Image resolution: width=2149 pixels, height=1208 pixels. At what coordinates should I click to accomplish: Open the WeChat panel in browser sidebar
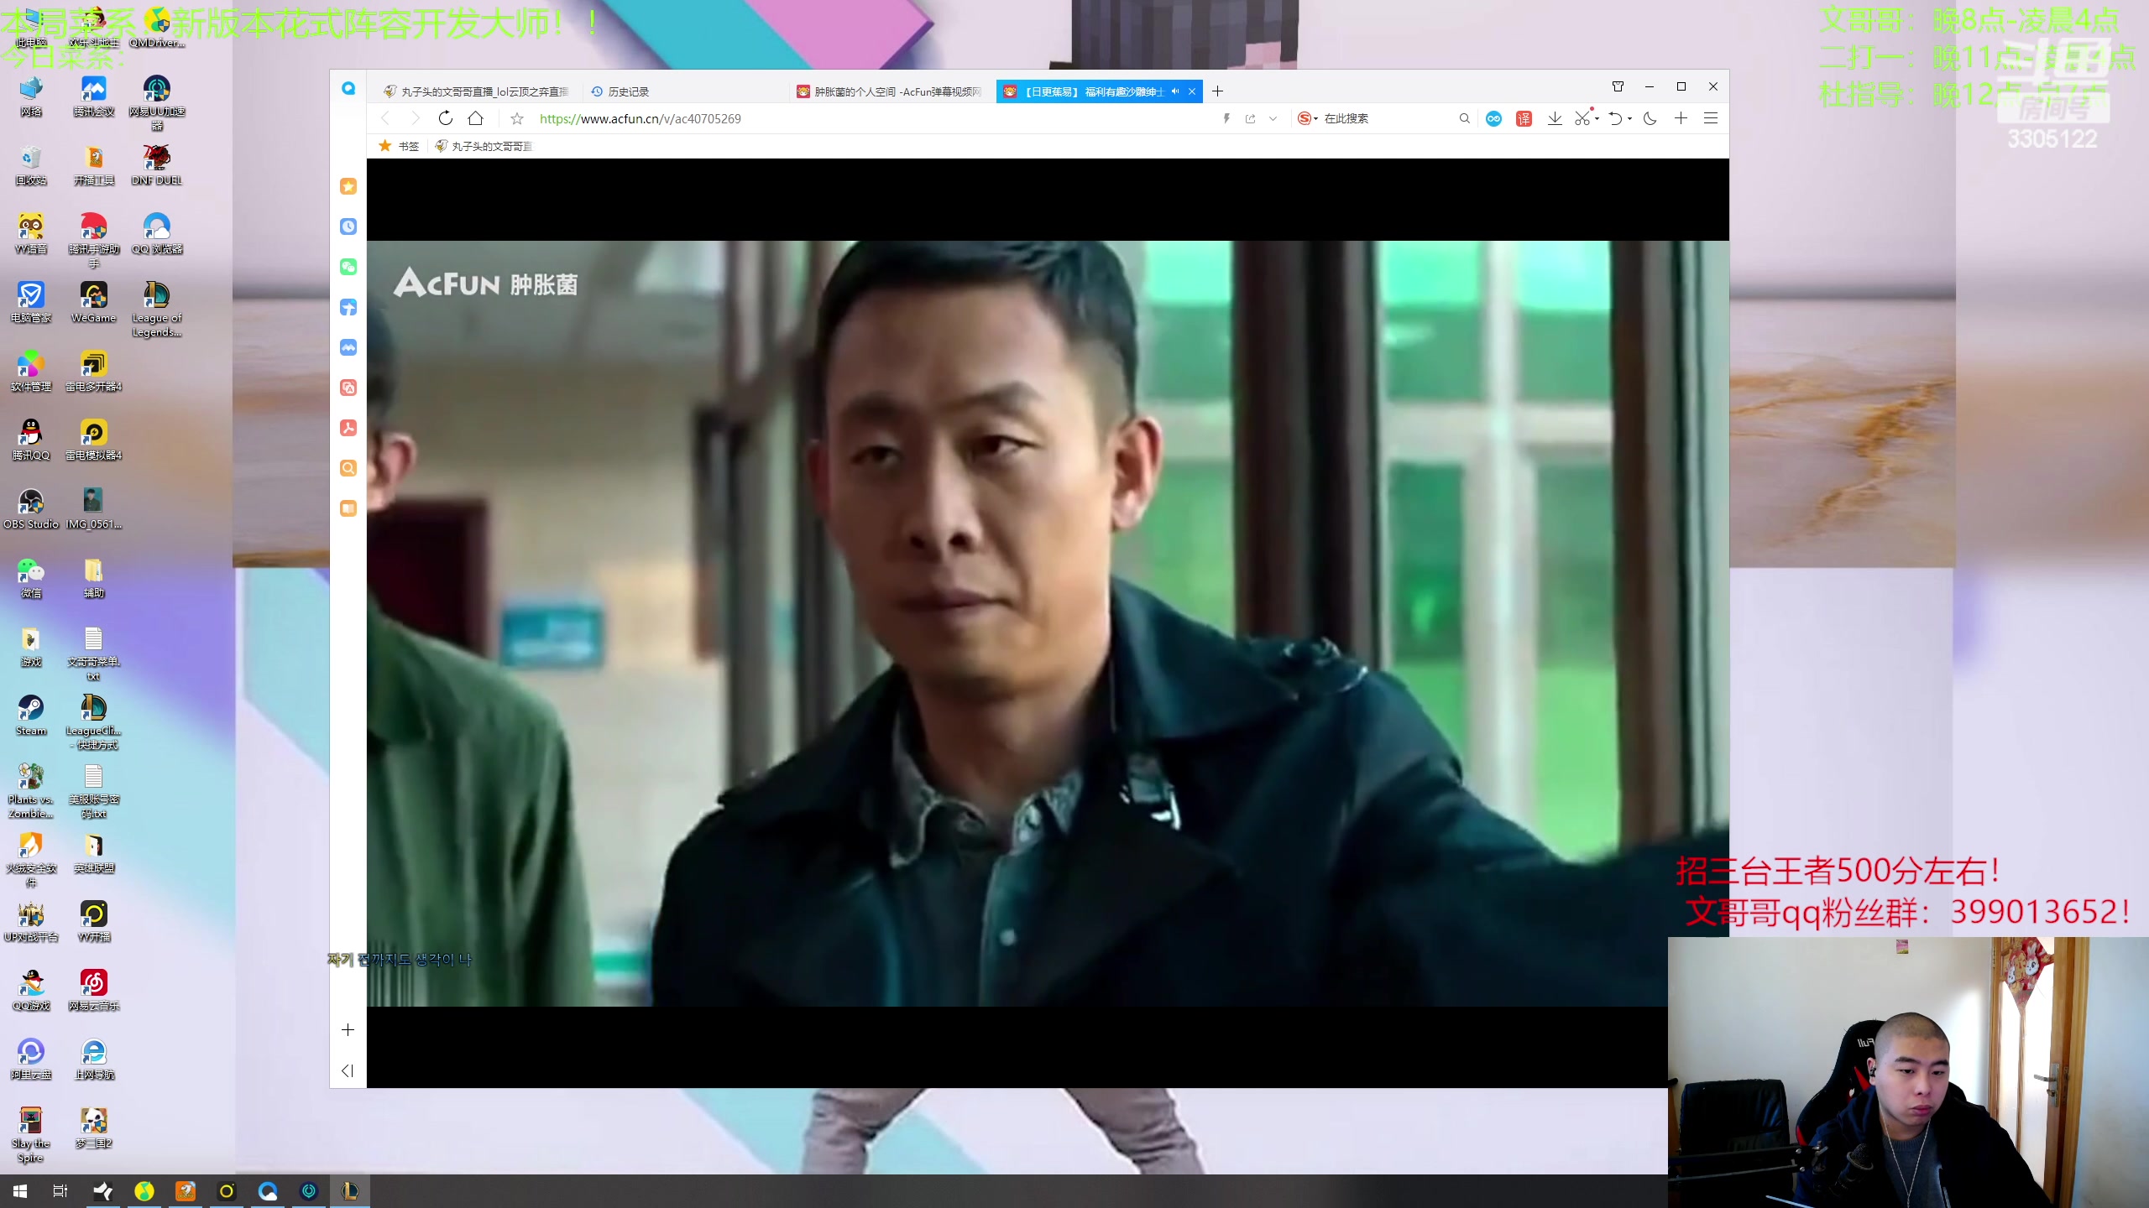click(348, 267)
